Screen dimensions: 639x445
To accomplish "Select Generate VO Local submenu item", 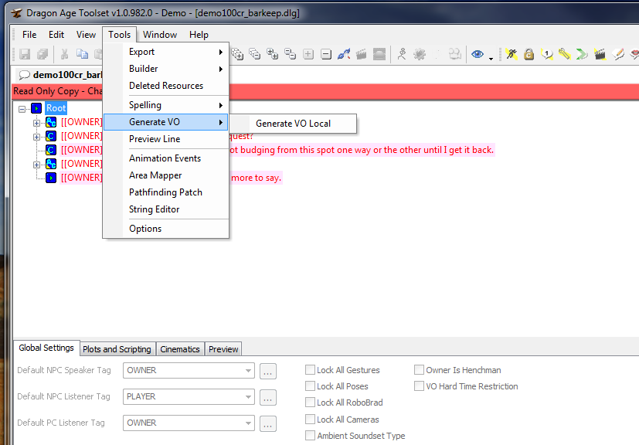I will [x=293, y=124].
